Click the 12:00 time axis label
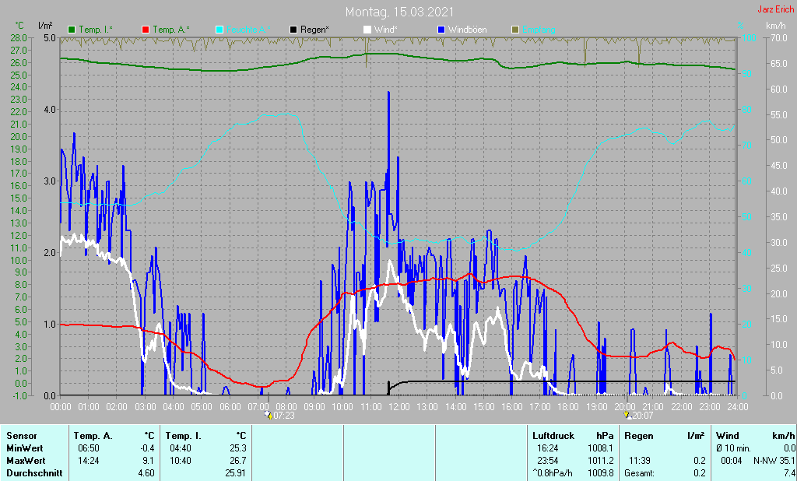The width and height of the screenshot is (797, 481). (399, 407)
